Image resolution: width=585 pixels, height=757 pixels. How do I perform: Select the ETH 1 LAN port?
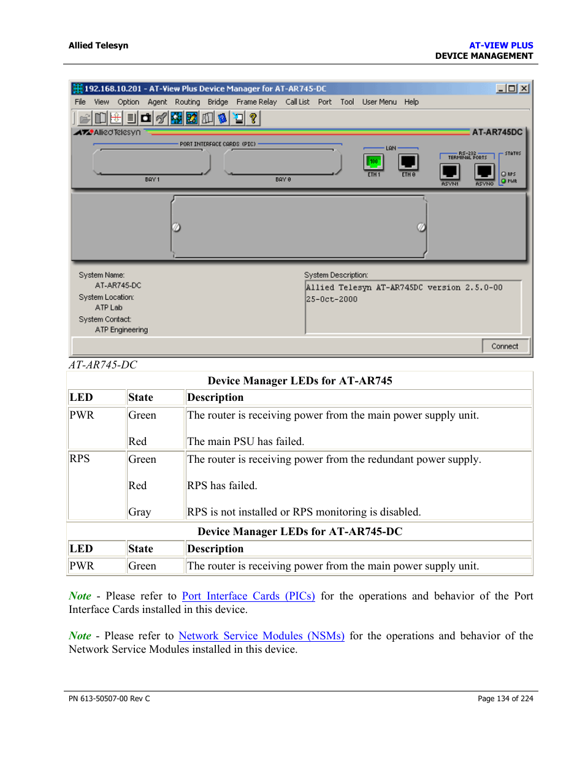tap(373, 162)
